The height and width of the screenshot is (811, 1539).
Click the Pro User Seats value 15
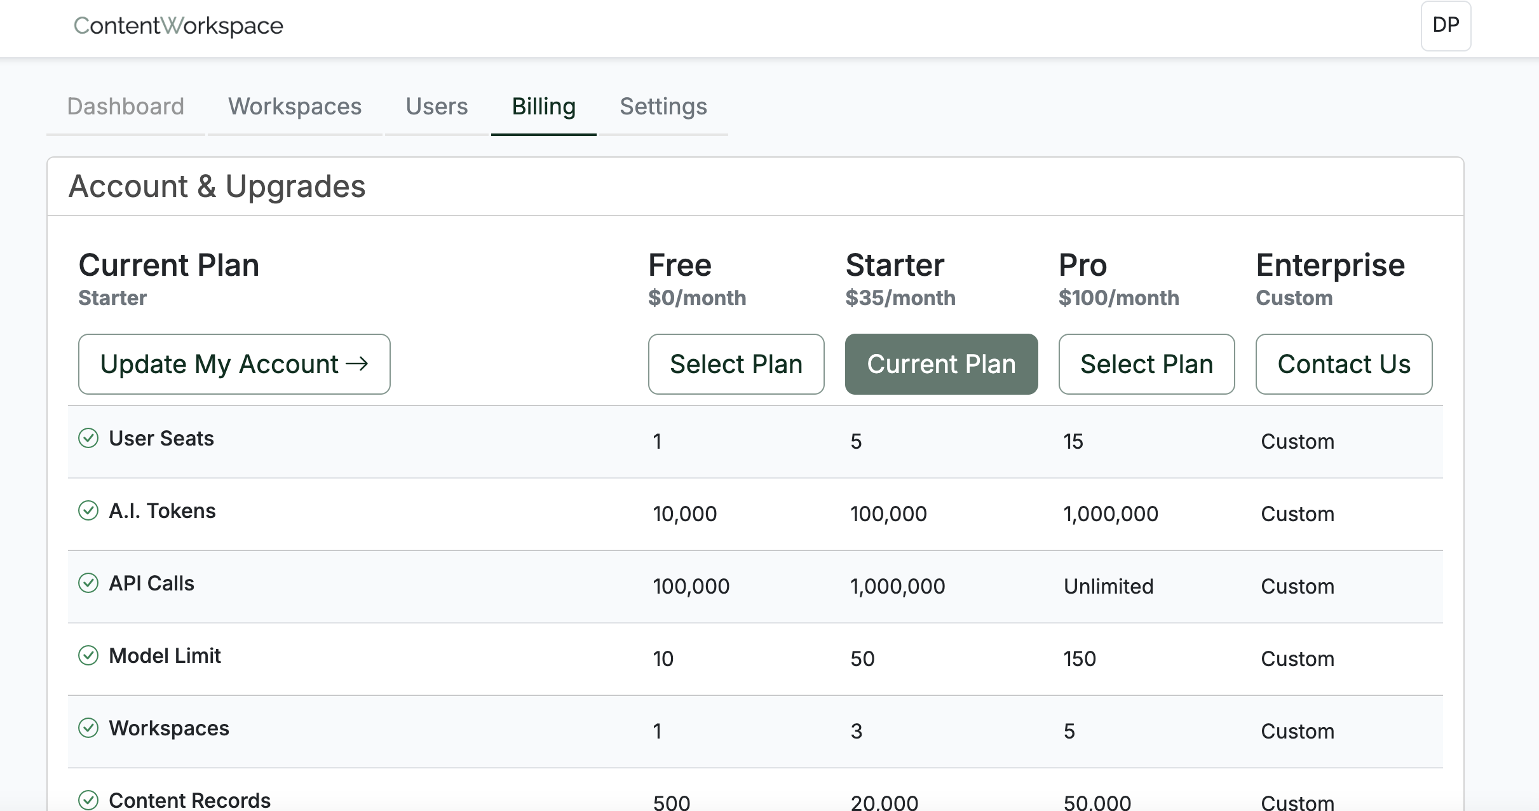(x=1073, y=441)
